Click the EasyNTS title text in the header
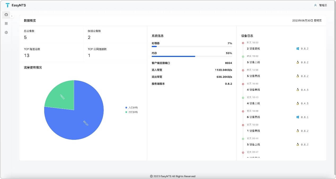 tap(19, 5)
